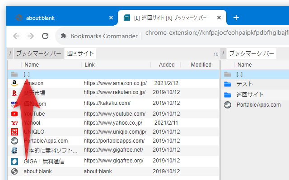Sort left panel by Added column
289x180 pixels.
pyautogui.click(x=167, y=65)
